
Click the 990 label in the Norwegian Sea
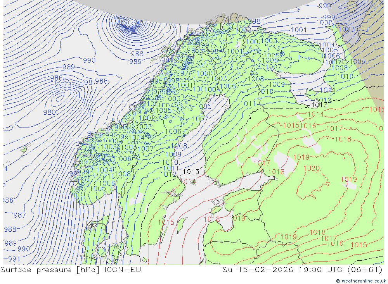click(x=89, y=60)
